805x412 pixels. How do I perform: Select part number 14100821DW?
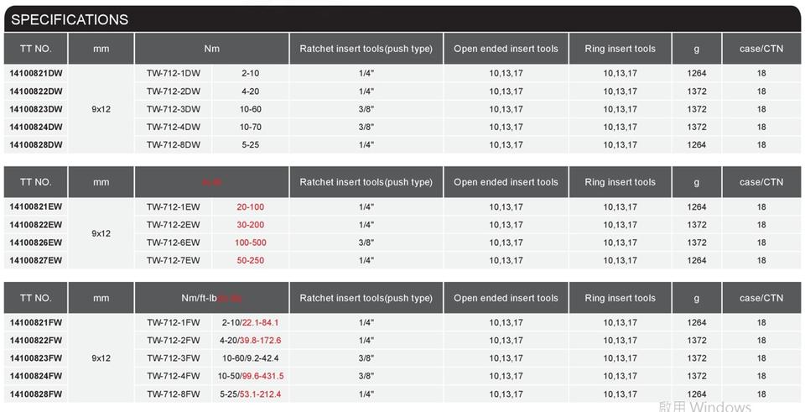coord(36,74)
